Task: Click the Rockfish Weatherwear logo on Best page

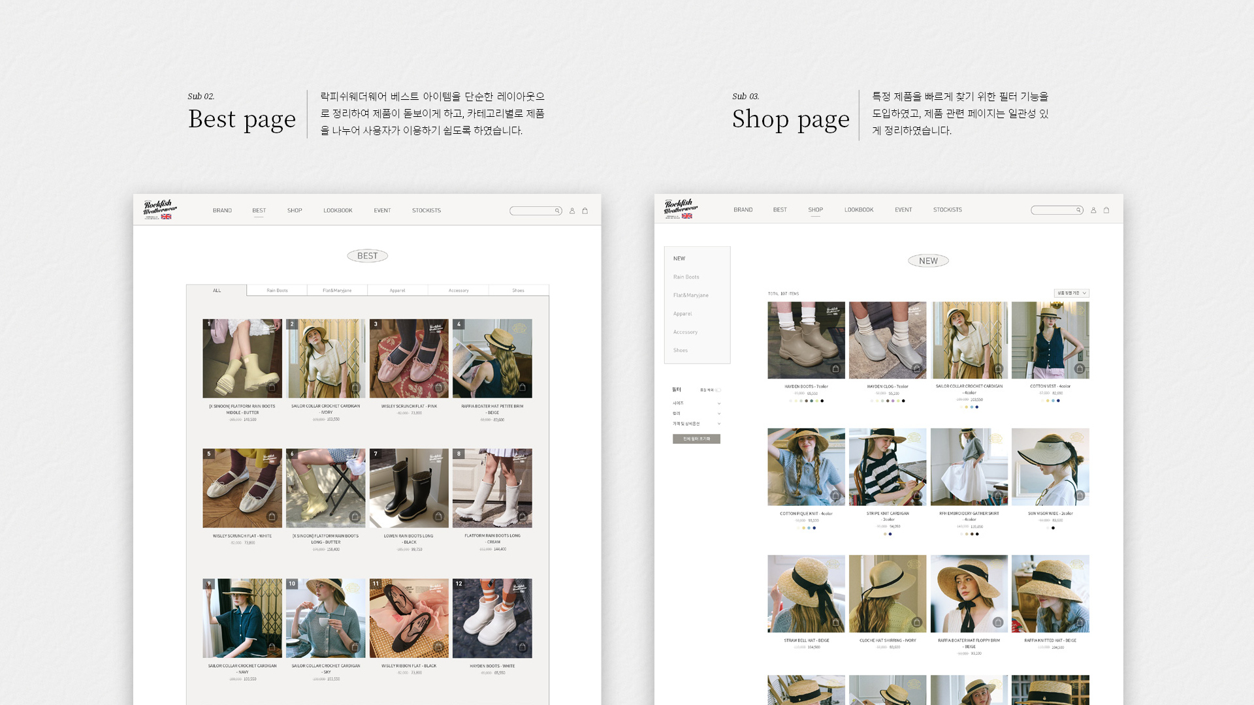Action: pyautogui.click(x=160, y=210)
